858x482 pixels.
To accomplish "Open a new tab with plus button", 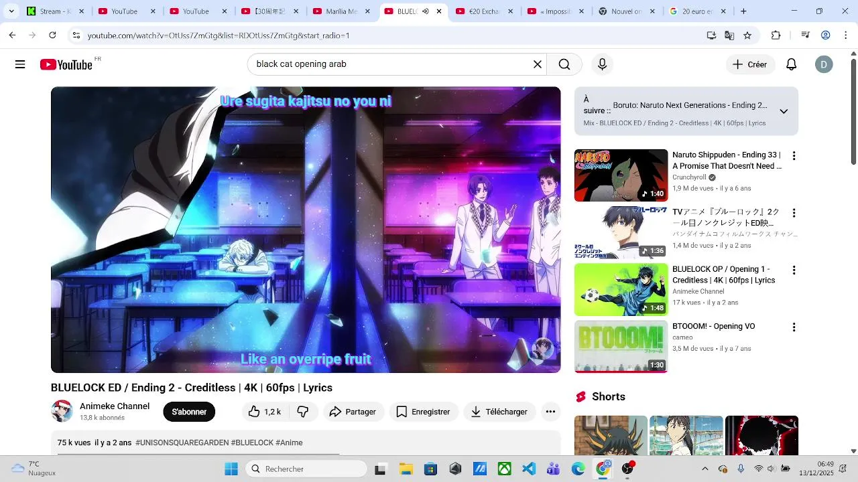I will click(x=743, y=11).
